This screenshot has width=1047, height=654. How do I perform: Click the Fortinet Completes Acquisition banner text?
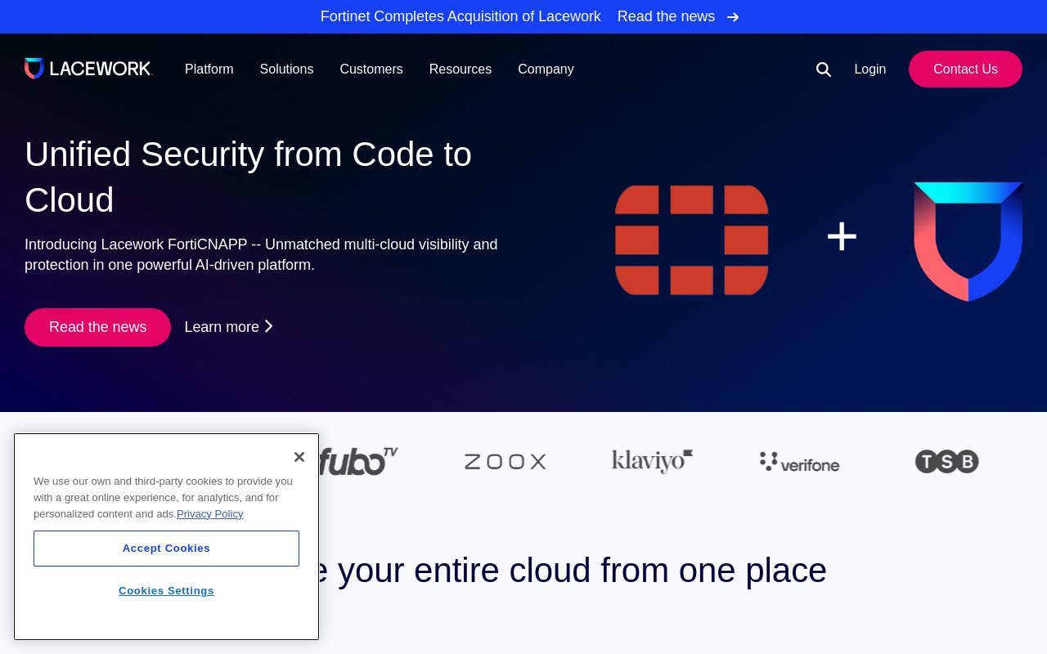(461, 16)
